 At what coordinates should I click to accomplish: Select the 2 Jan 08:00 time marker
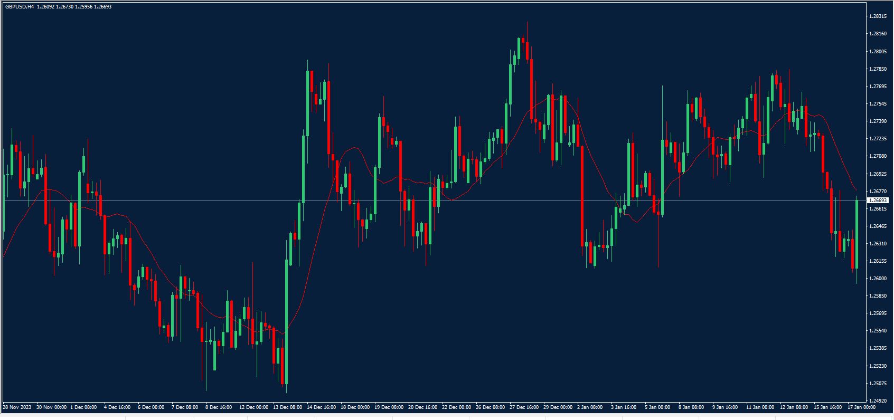(x=590, y=407)
